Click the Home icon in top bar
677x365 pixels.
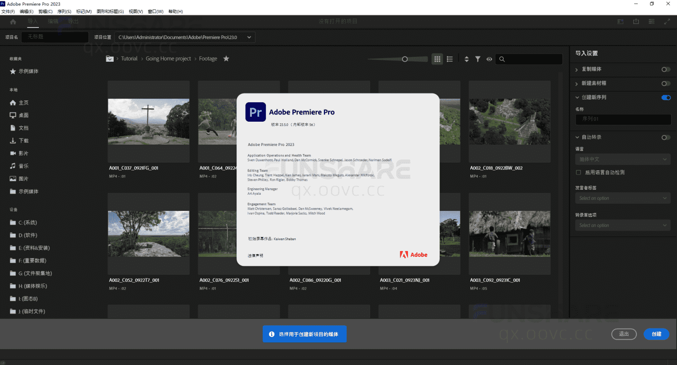(x=13, y=22)
